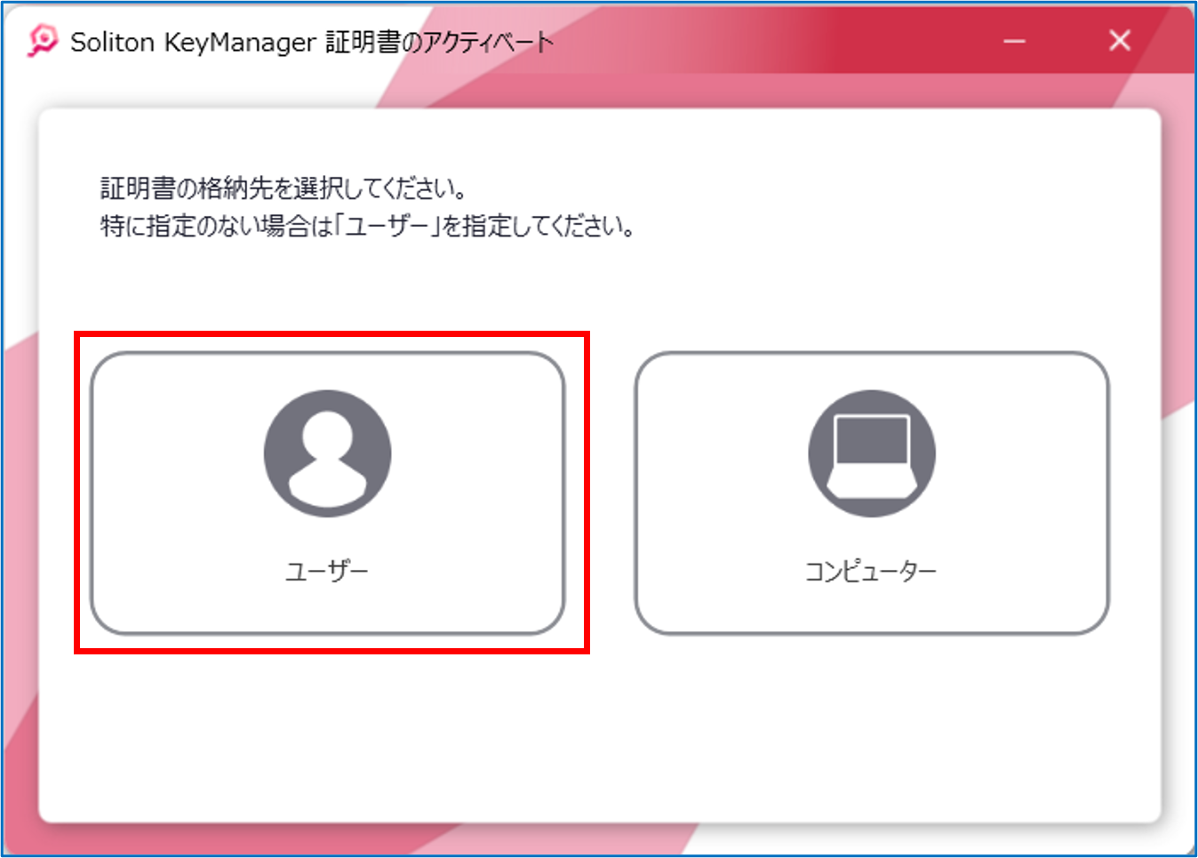Click the user silhouette icon
The height and width of the screenshot is (858, 1198).
click(327, 453)
